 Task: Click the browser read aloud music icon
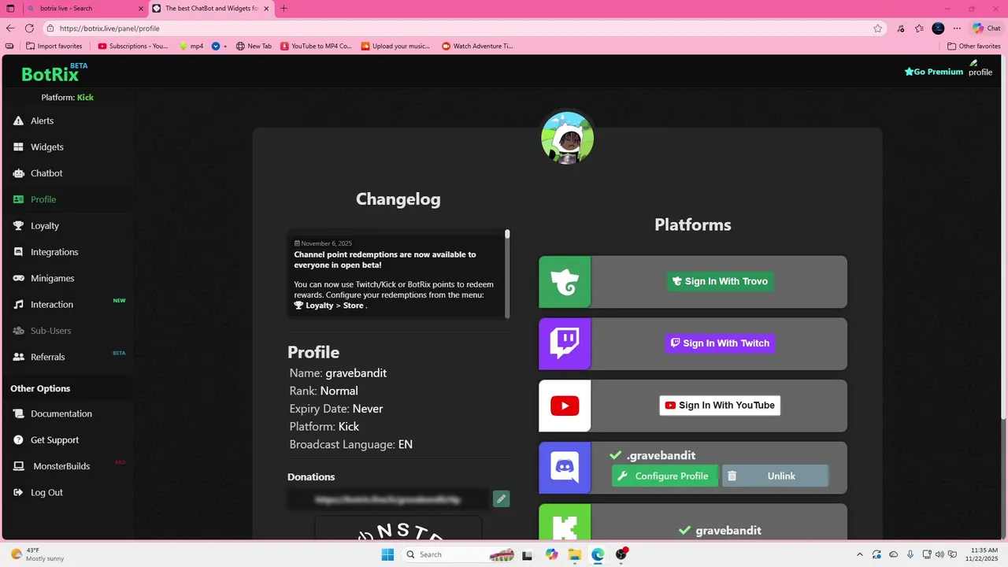pyautogui.click(x=900, y=28)
